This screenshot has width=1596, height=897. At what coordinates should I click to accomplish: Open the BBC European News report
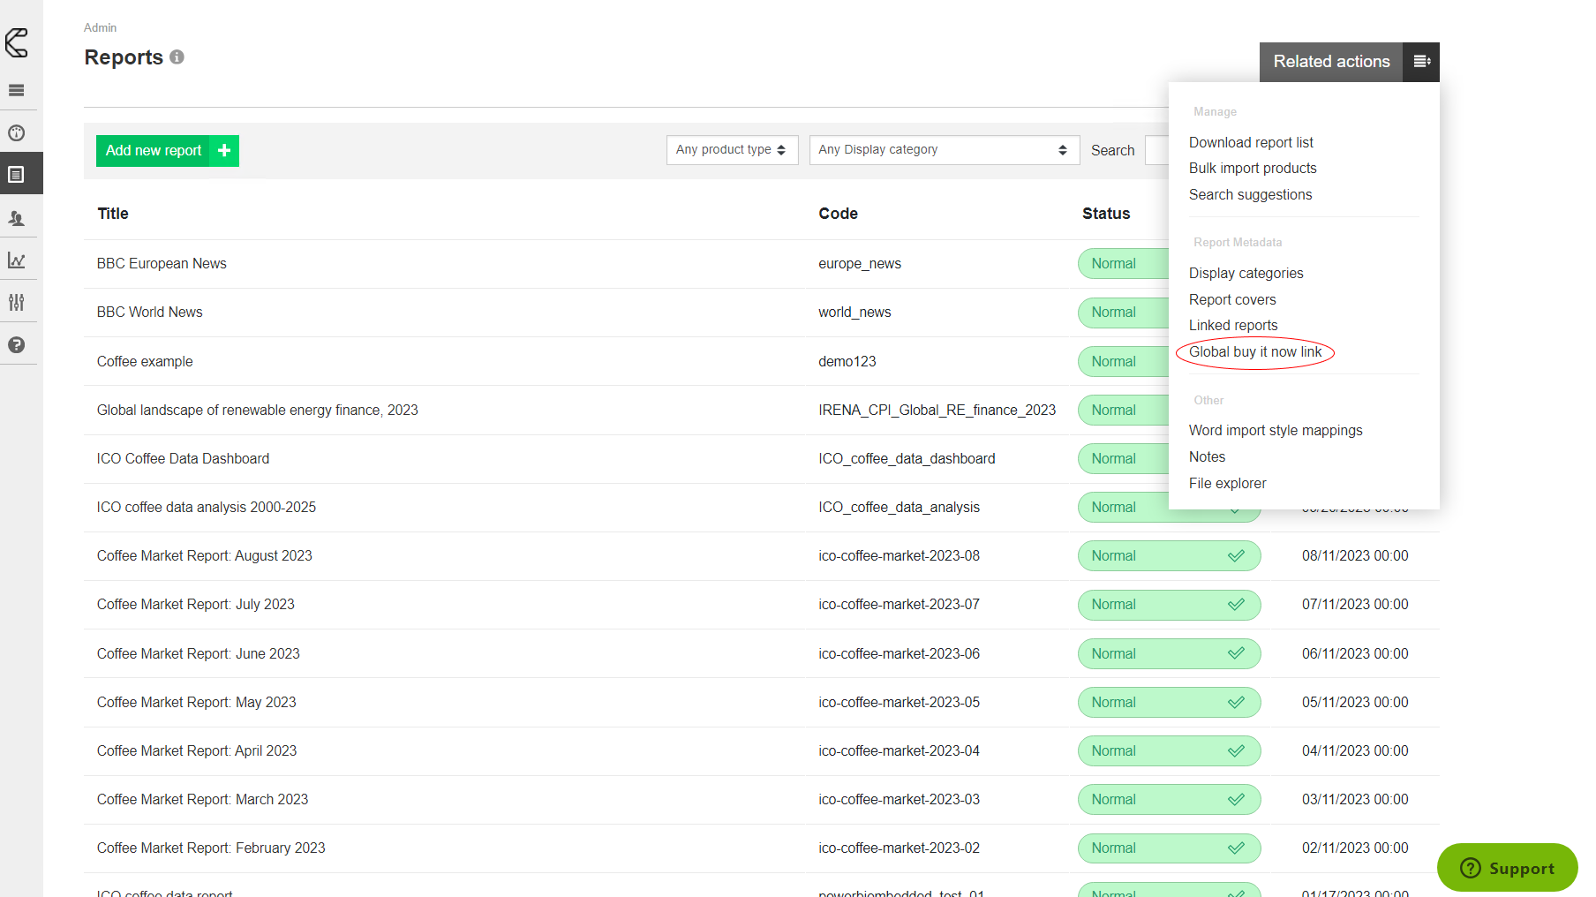(162, 264)
